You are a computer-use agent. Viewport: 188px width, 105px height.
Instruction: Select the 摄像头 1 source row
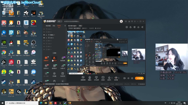click(54, 35)
